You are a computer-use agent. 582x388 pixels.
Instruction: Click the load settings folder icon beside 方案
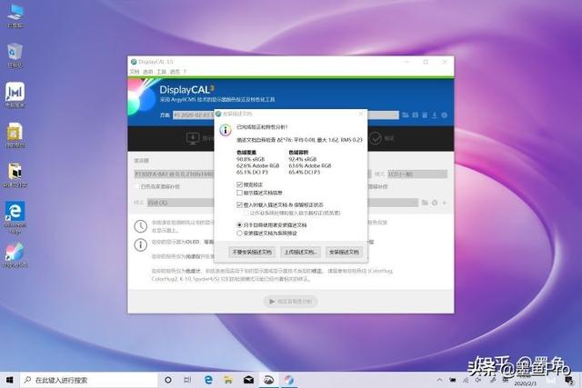pyautogui.click(x=405, y=115)
